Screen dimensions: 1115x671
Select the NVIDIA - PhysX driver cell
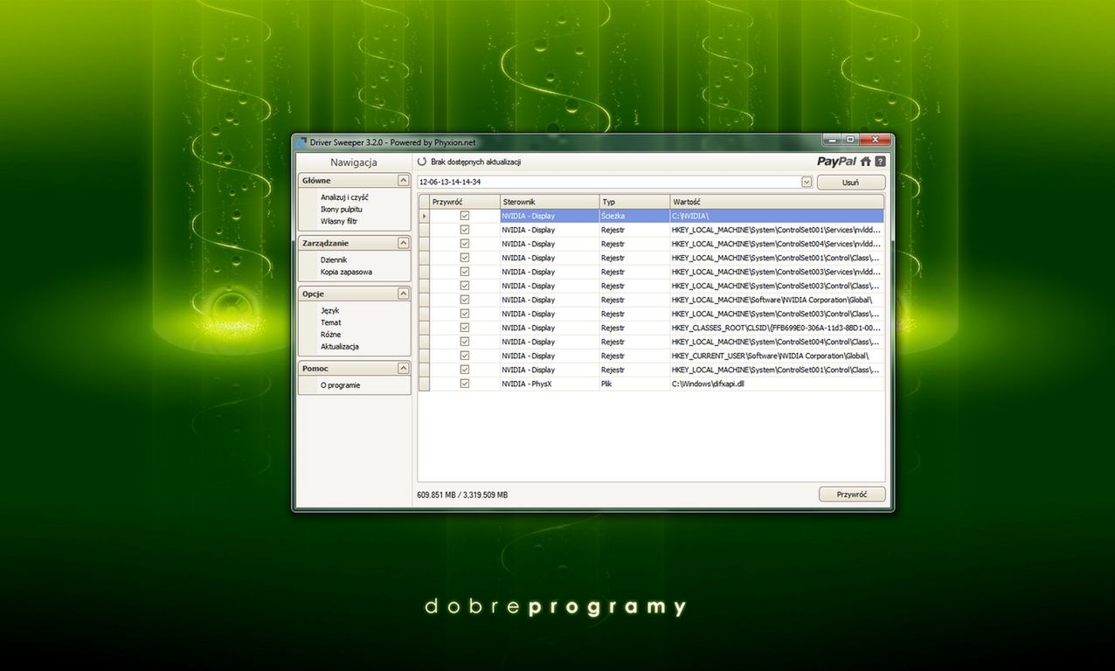point(550,384)
